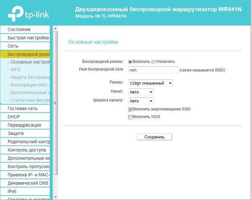This screenshot has height=200, width=251.
Task: Click the tp-link logo icon
Action: [16, 13]
